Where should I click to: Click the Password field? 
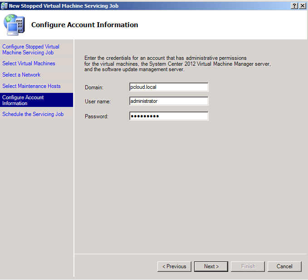click(x=169, y=116)
